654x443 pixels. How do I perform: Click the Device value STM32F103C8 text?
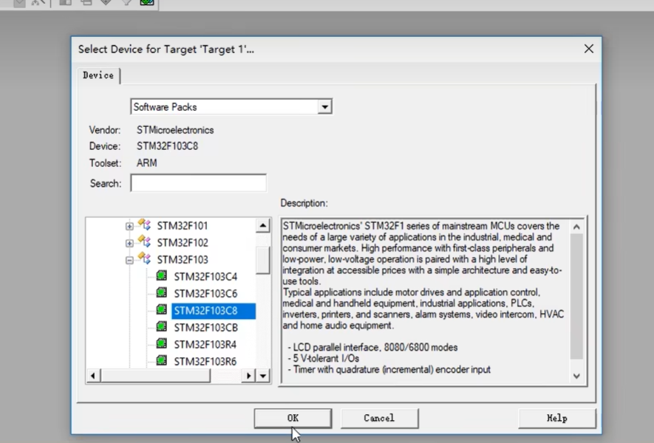coord(167,146)
